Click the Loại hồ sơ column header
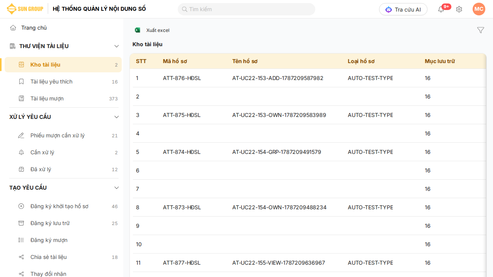Viewport: 493px width, 277px height. pos(361,61)
